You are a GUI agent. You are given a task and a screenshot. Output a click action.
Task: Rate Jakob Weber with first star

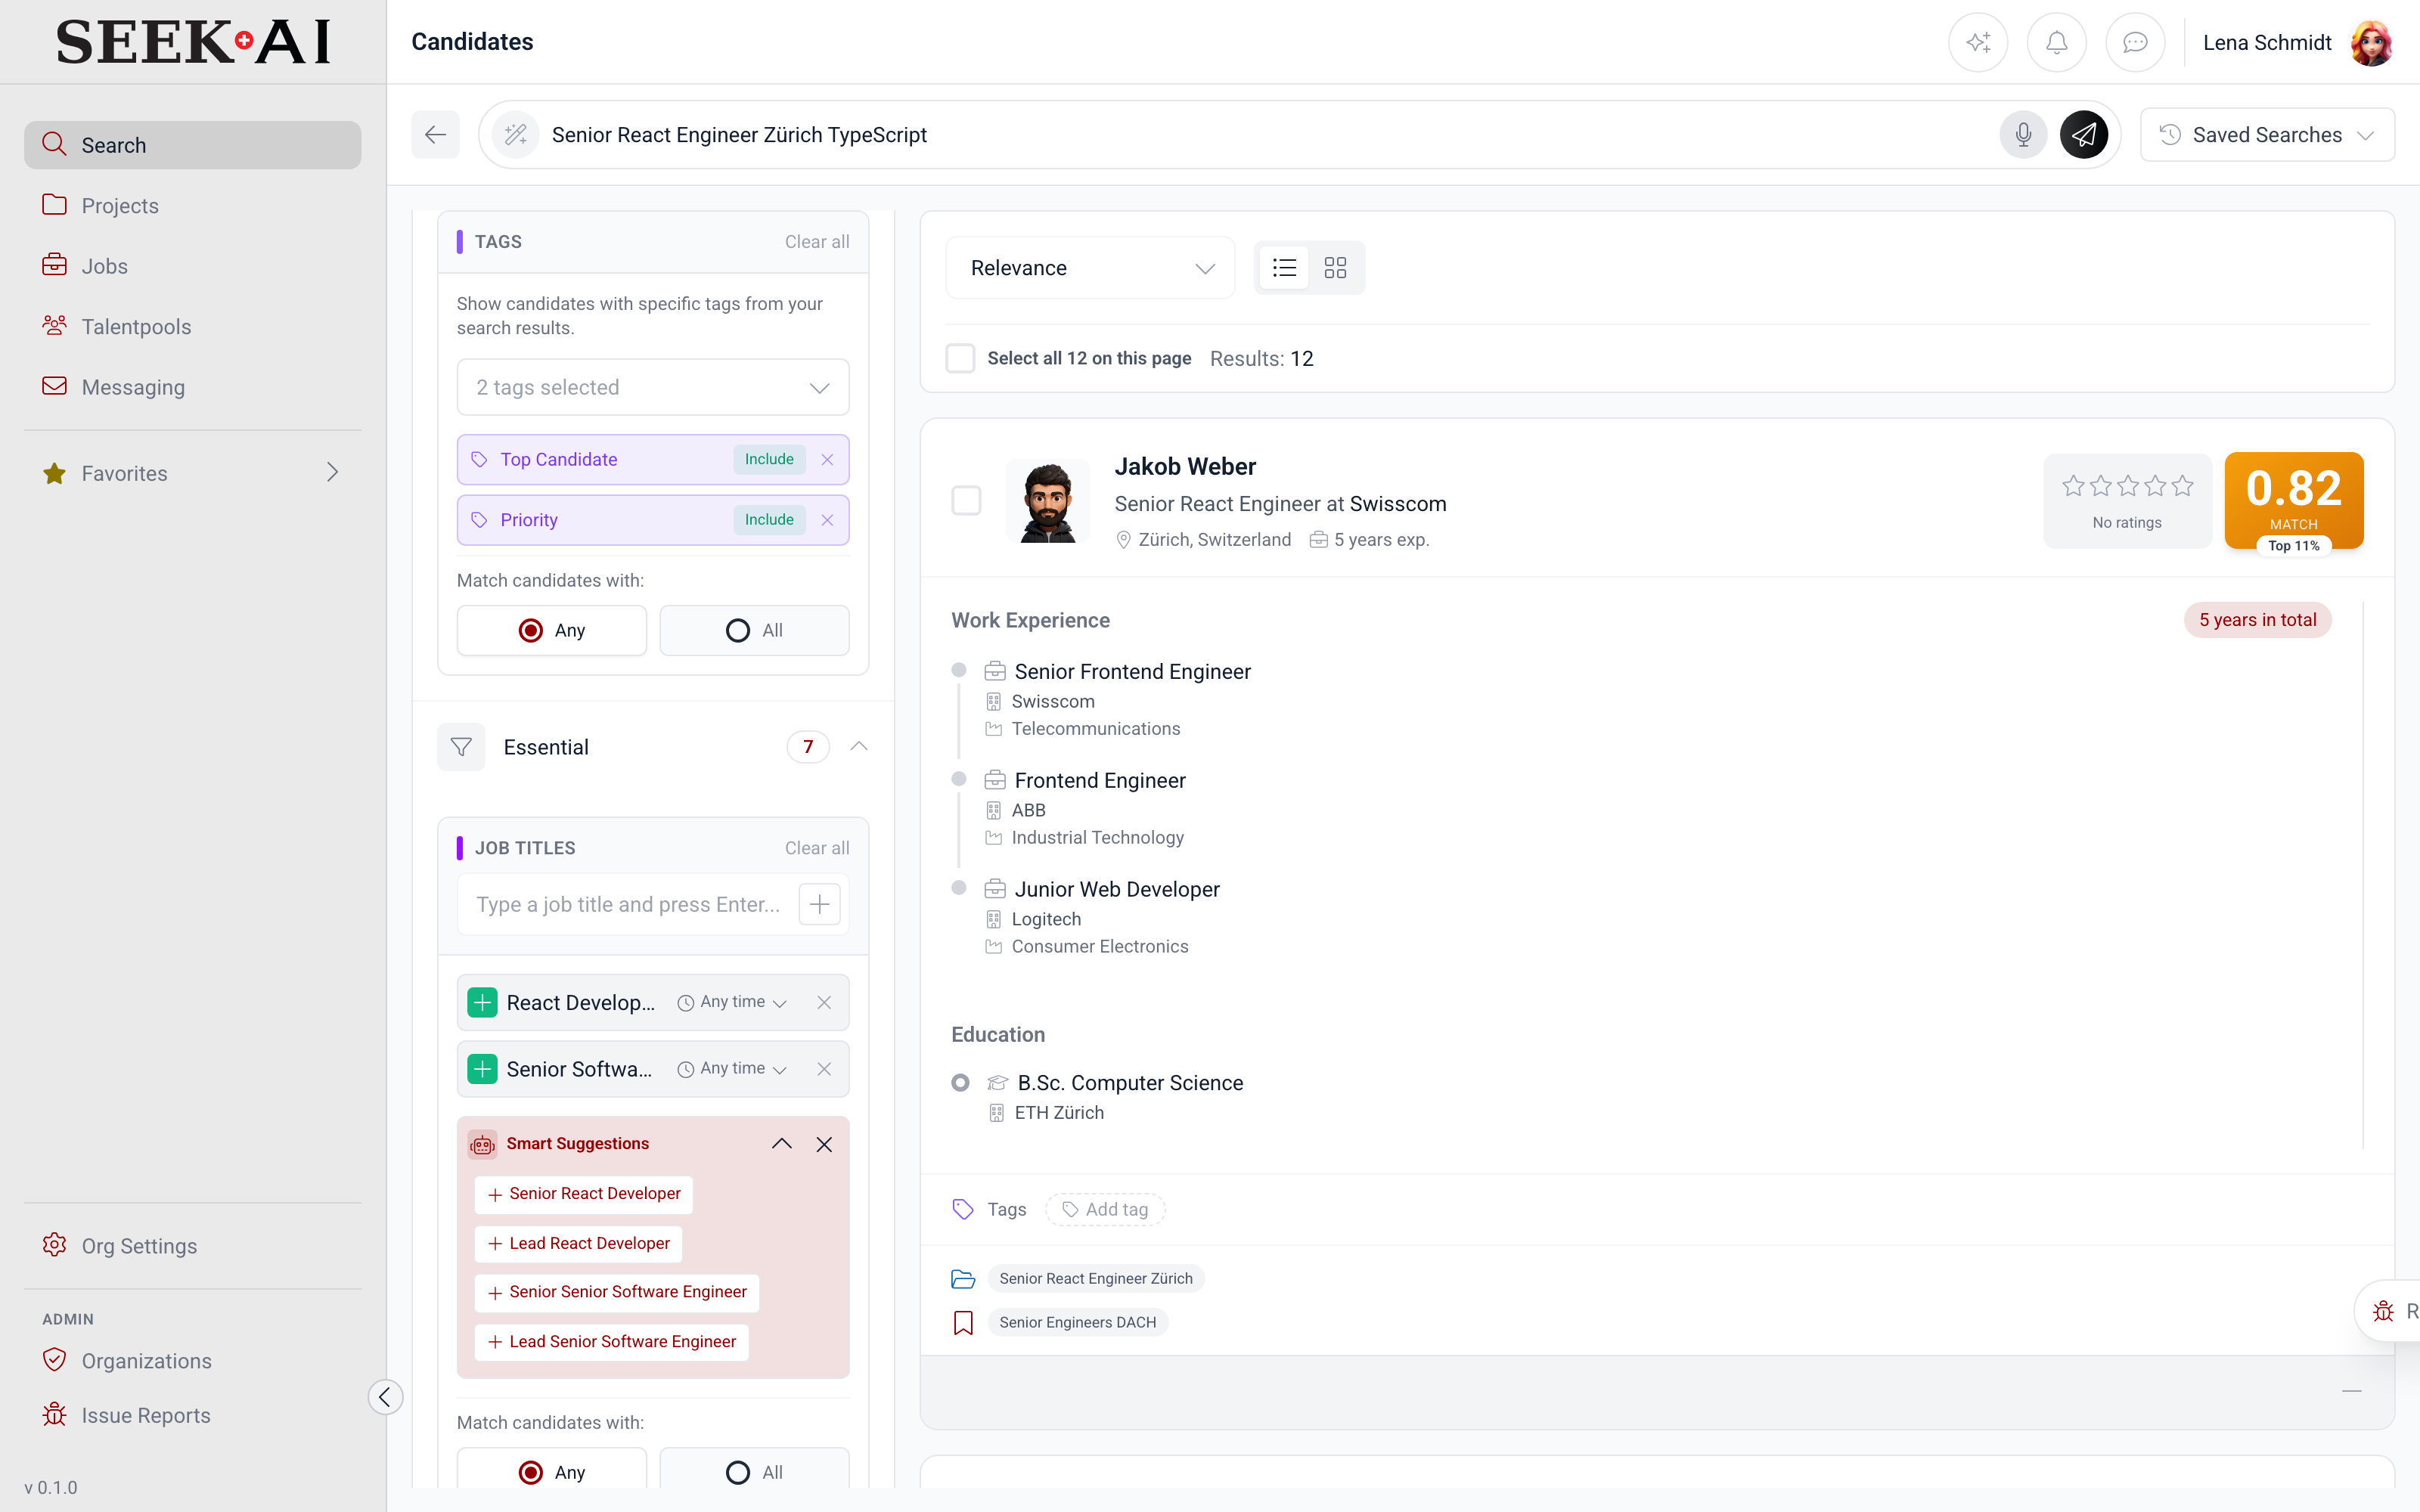[x=2073, y=486]
